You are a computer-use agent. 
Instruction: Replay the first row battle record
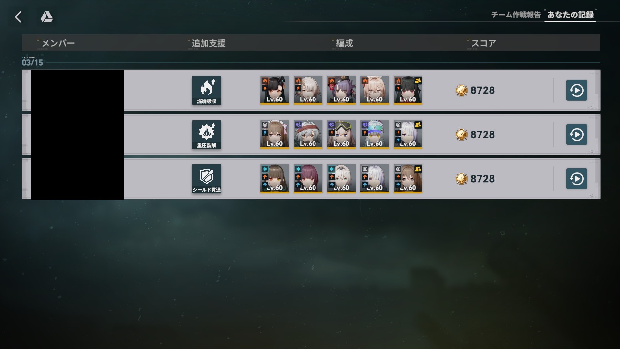[576, 90]
